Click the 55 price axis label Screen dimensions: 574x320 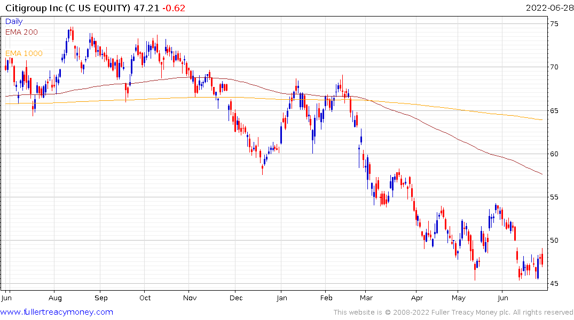pos(554,197)
